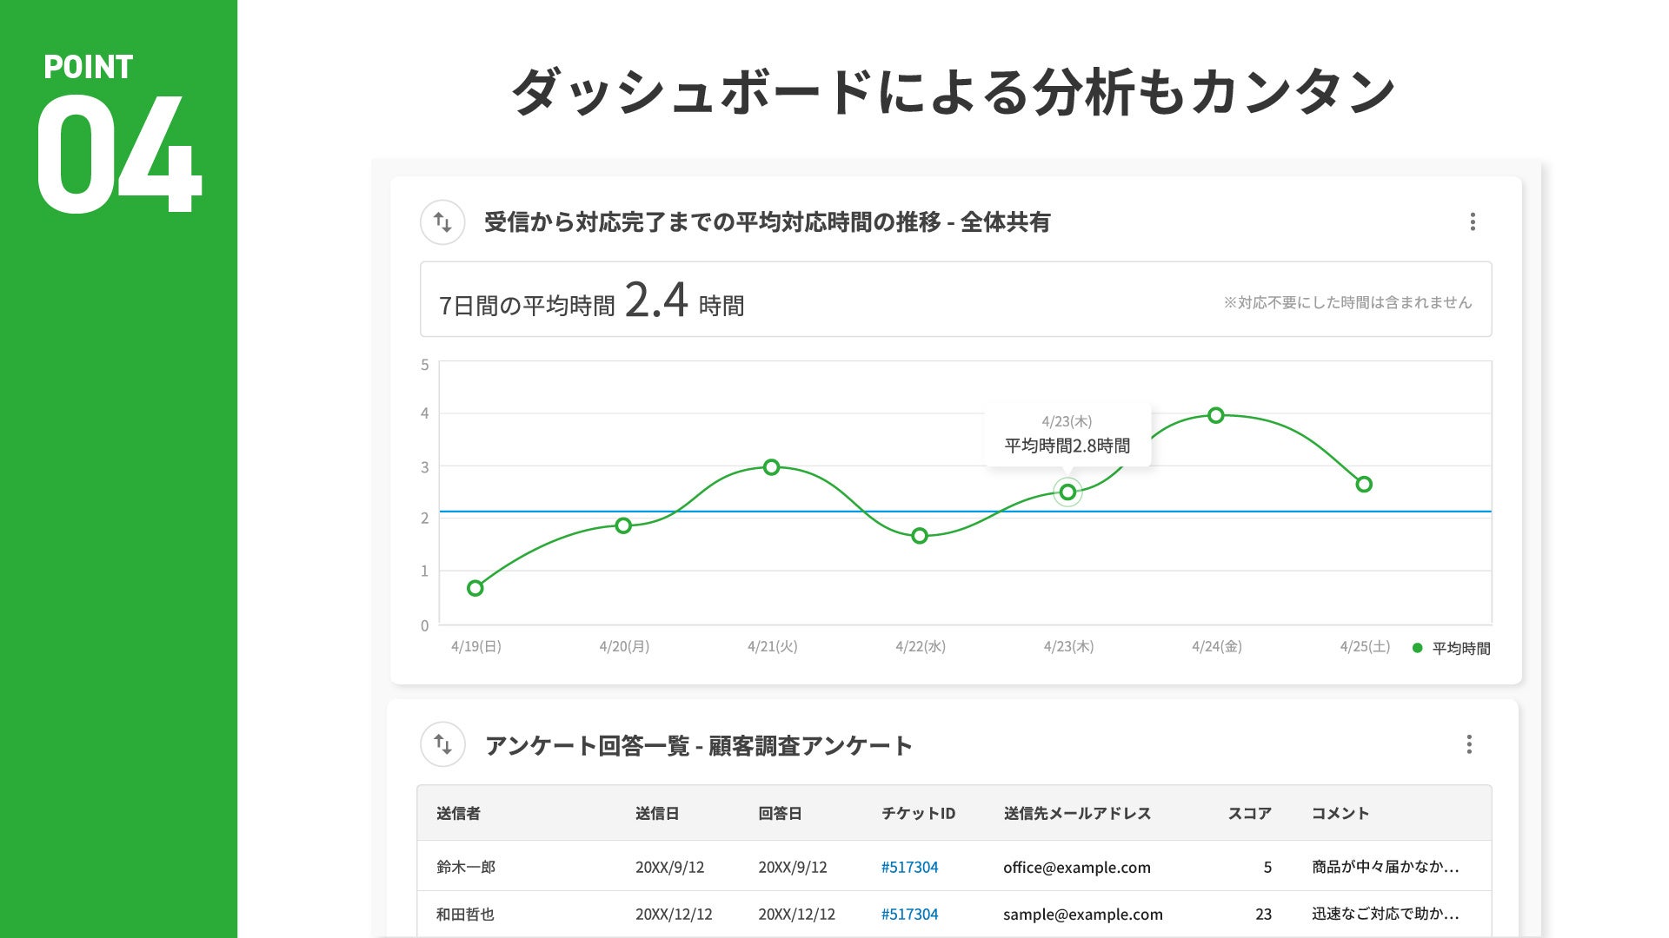
Task: Click the 7日間の平均時間 2.4 summary box
Action: [x=954, y=300]
